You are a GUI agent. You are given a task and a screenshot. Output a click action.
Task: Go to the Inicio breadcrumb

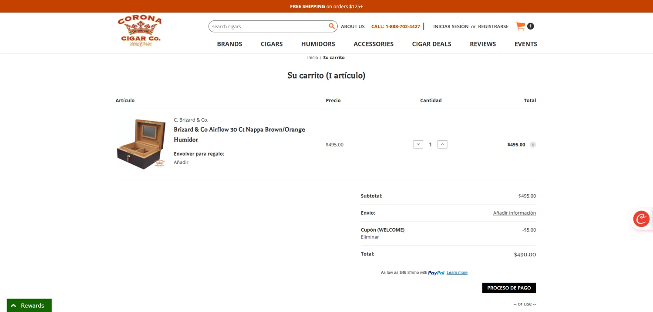(313, 57)
